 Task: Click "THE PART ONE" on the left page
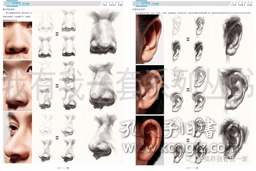(112, 5)
